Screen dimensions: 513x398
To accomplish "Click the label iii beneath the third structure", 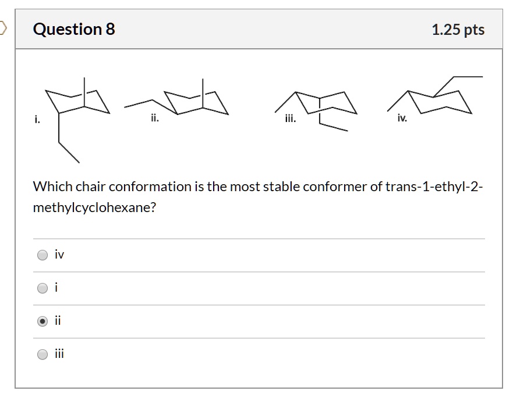I will tap(289, 119).
